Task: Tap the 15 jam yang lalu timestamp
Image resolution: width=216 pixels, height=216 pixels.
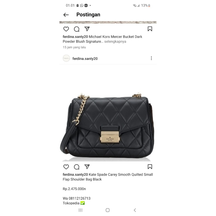Action: coord(74,47)
